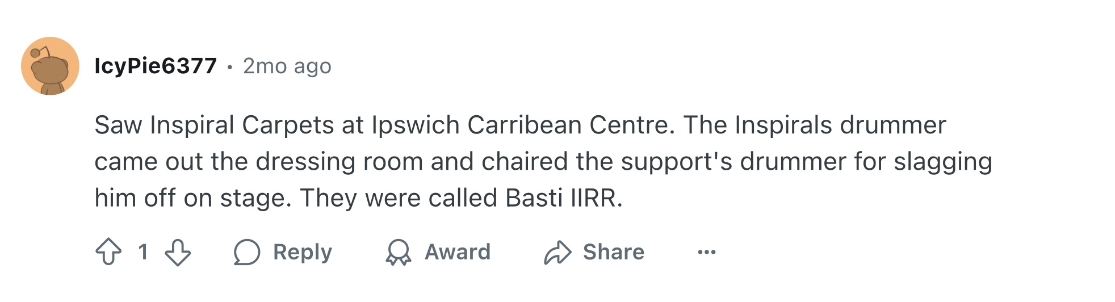Screen dimensions: 1115x302
Task: Downvote the Inspiral Carpets comment
Action: [x=178, y=252]
